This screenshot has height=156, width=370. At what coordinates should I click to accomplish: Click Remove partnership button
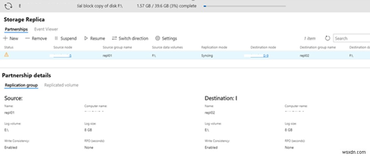click(36, 38)
